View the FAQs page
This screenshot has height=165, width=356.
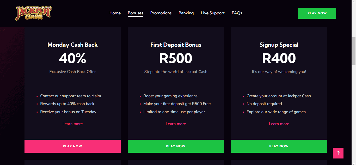(x=237, y=13)
